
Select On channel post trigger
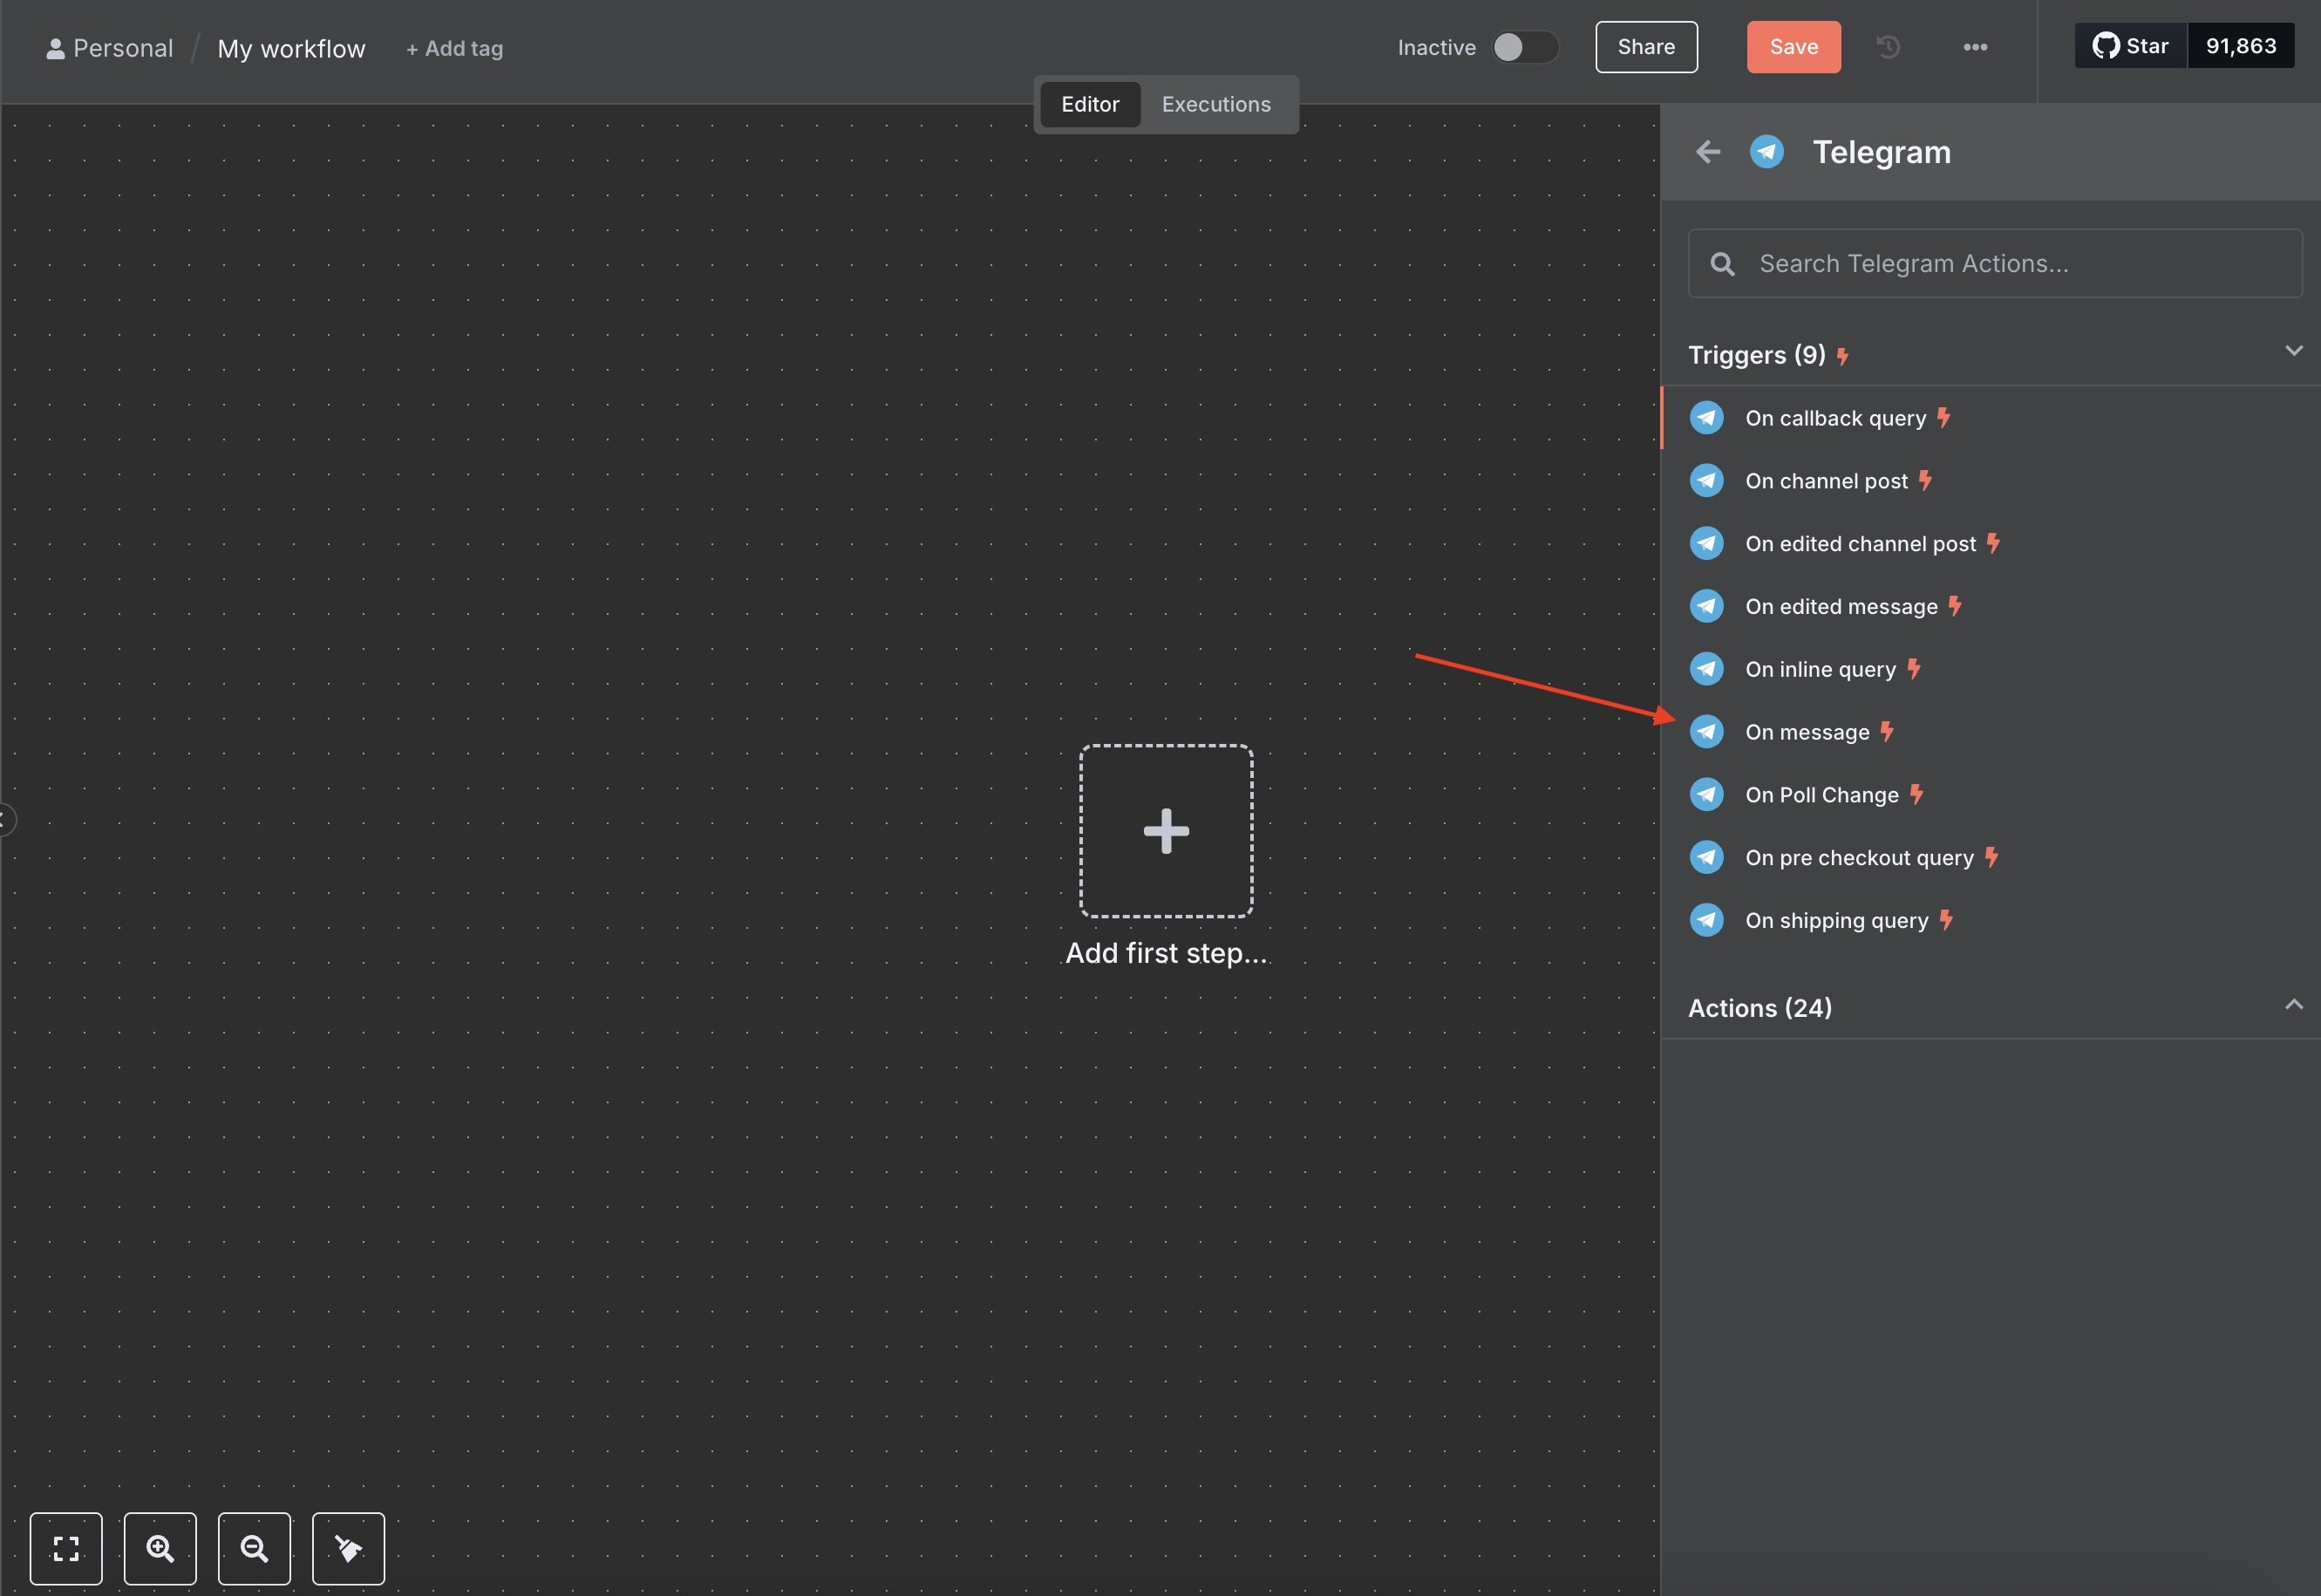(x=1991, y=481)
